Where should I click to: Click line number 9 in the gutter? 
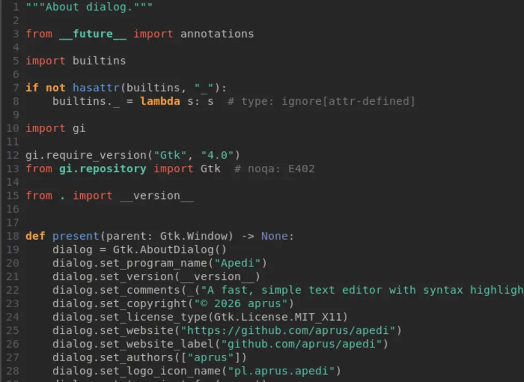click(16, 114)
